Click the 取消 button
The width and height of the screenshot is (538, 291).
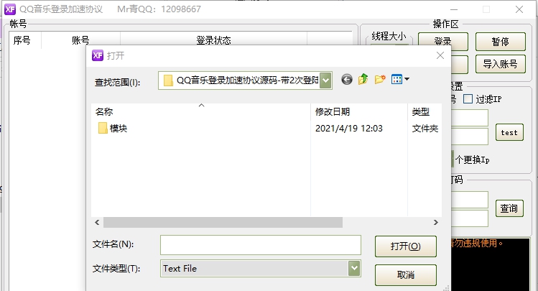406,275
